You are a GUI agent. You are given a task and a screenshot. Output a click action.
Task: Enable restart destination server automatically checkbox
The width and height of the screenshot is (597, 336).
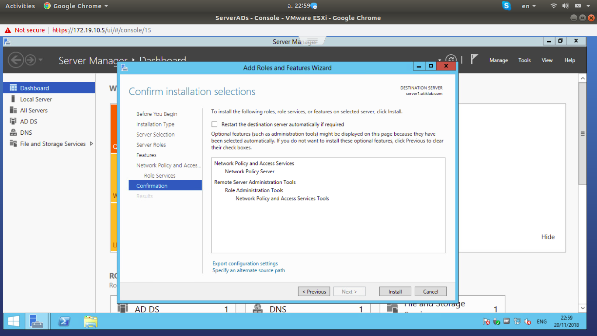[x=214, y=124]
